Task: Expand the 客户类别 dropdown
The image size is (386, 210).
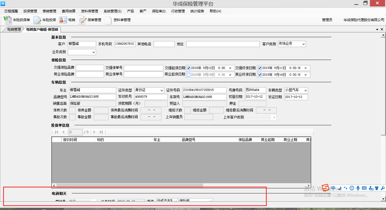Action: click(x=303, y=44)
